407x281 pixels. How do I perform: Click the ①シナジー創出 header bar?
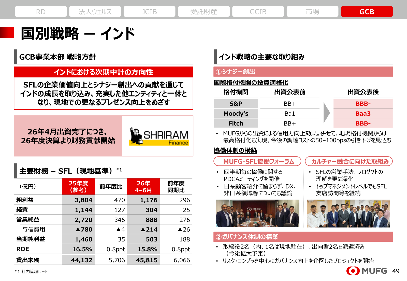pyautogui.click(x=303, y=72)
